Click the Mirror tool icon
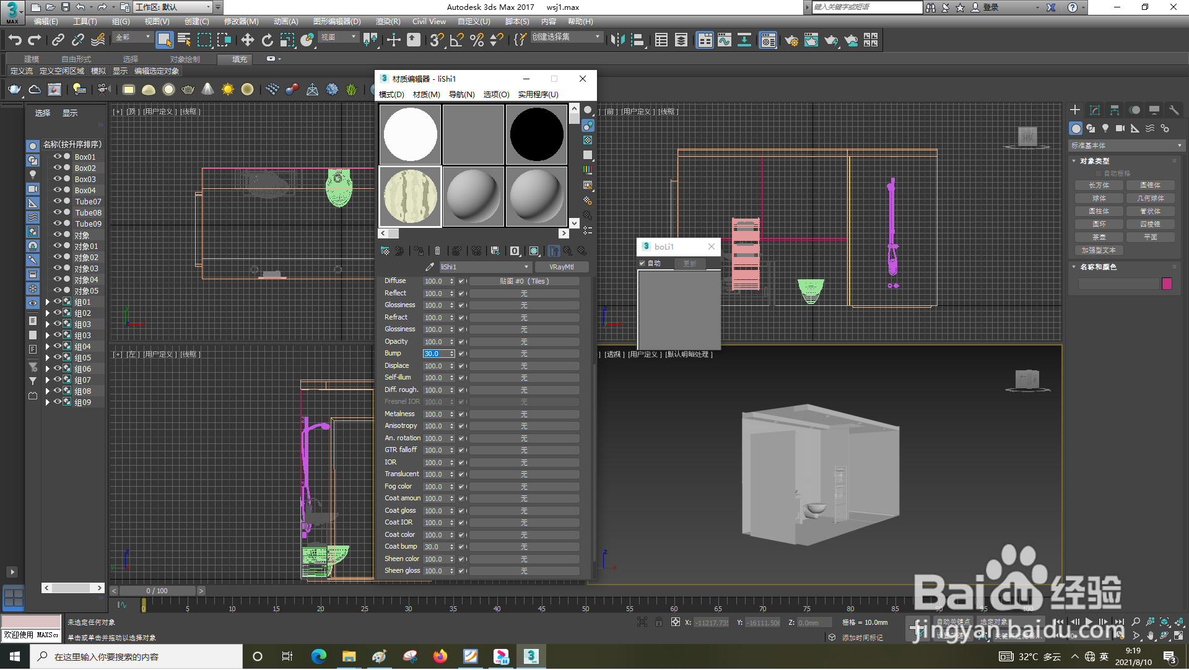1189x670 pixels. coord(617,40)
